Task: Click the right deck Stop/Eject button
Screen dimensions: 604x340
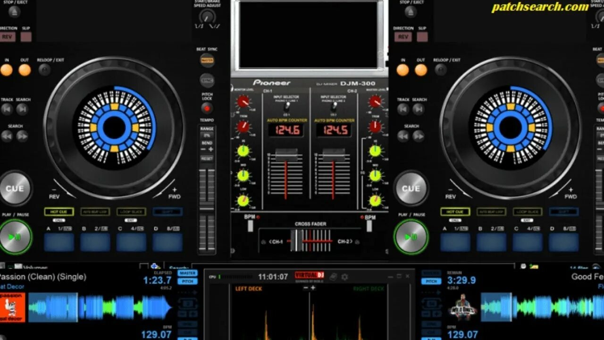Action: 410,12
